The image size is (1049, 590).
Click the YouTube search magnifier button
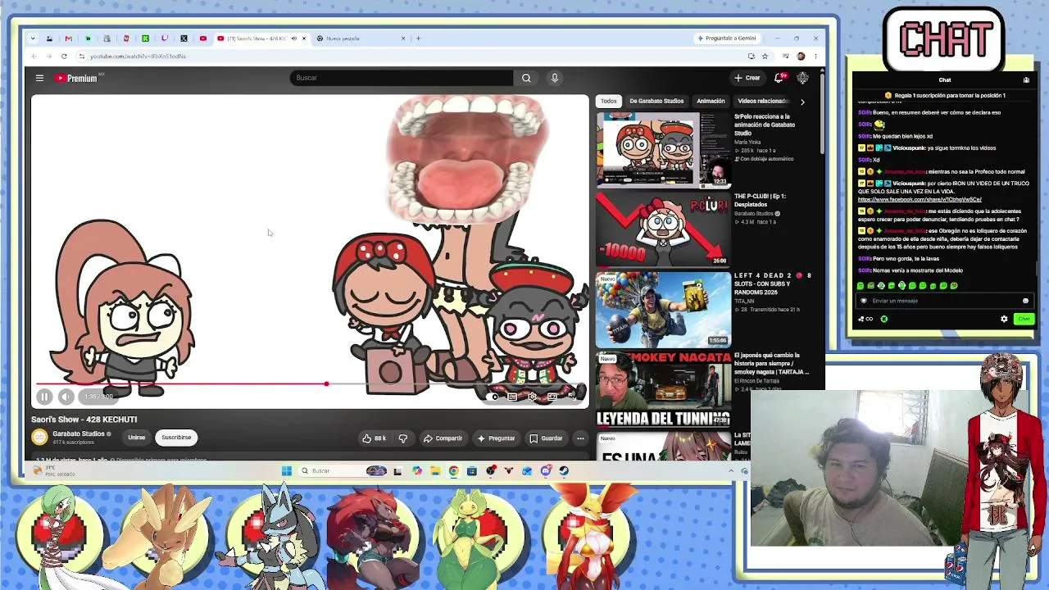tap(526, 78)
